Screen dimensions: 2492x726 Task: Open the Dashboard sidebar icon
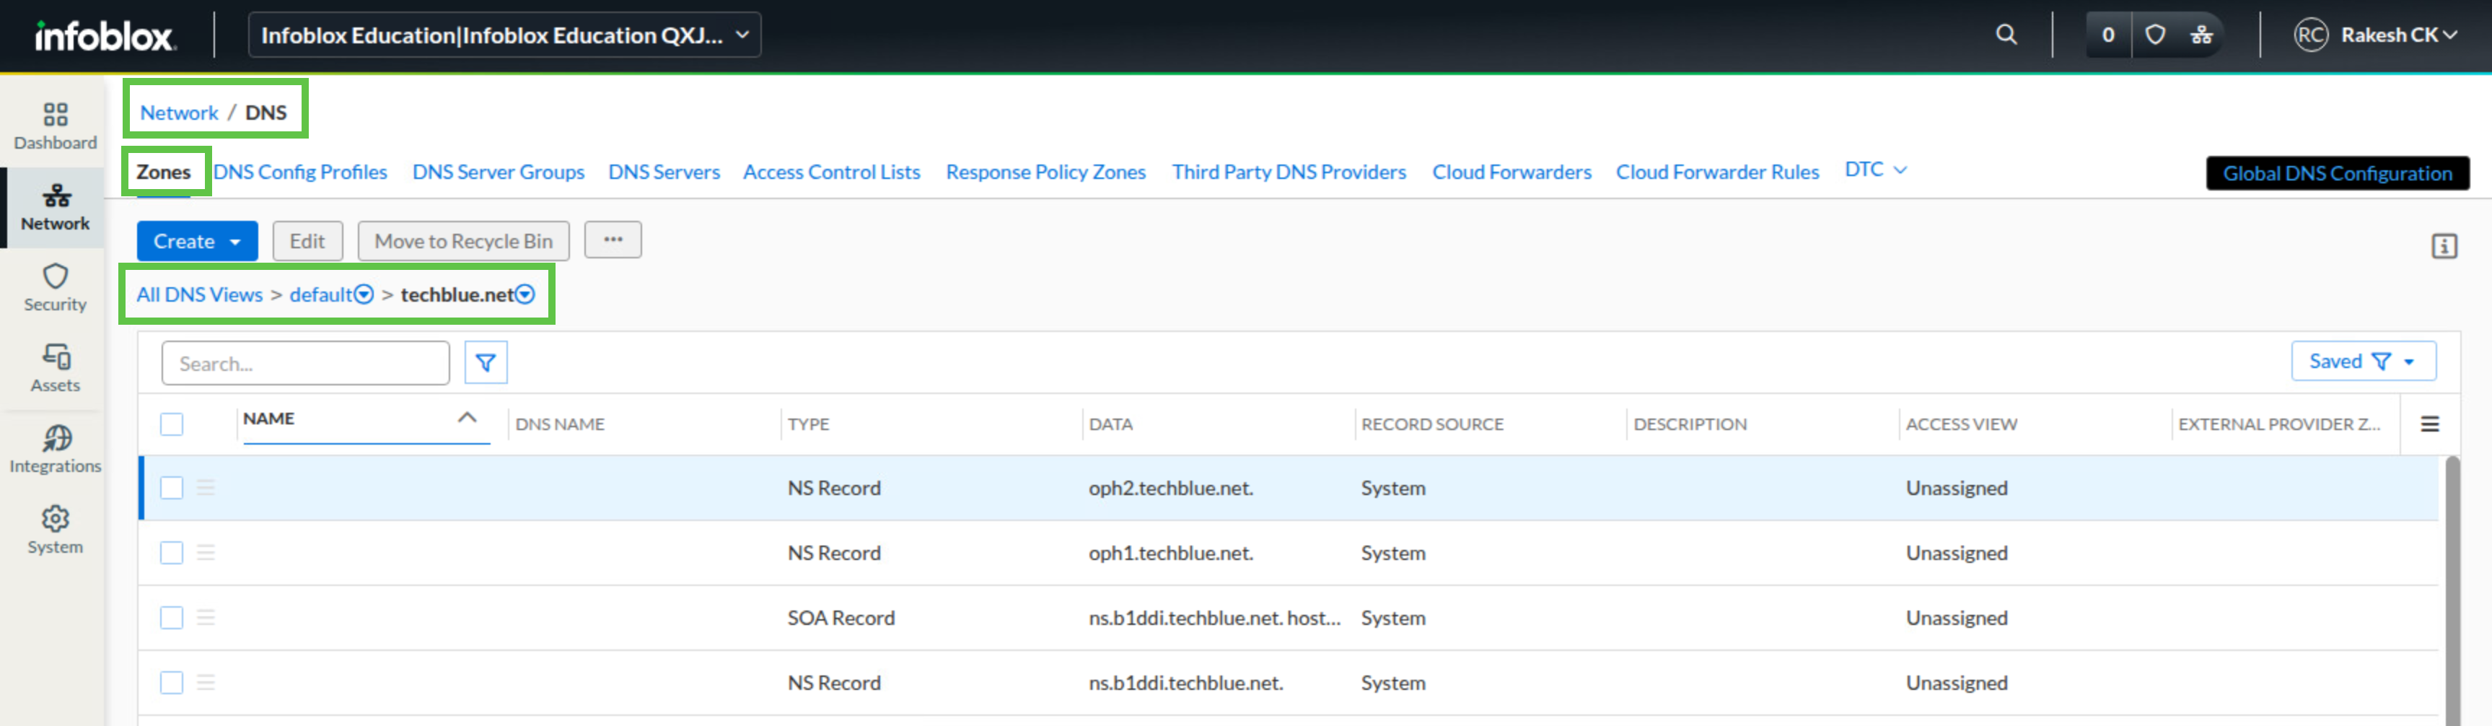pyautogui.click(x=55, y=127)
